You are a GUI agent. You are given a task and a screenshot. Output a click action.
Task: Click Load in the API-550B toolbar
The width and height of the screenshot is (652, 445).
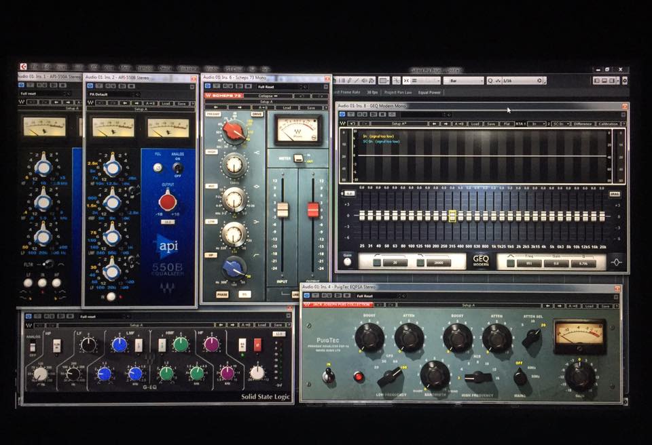(x=166, y=103)
